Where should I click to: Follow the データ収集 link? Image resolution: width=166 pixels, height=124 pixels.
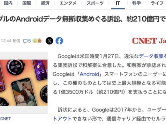pyautogui.click(x=151, y=56)
